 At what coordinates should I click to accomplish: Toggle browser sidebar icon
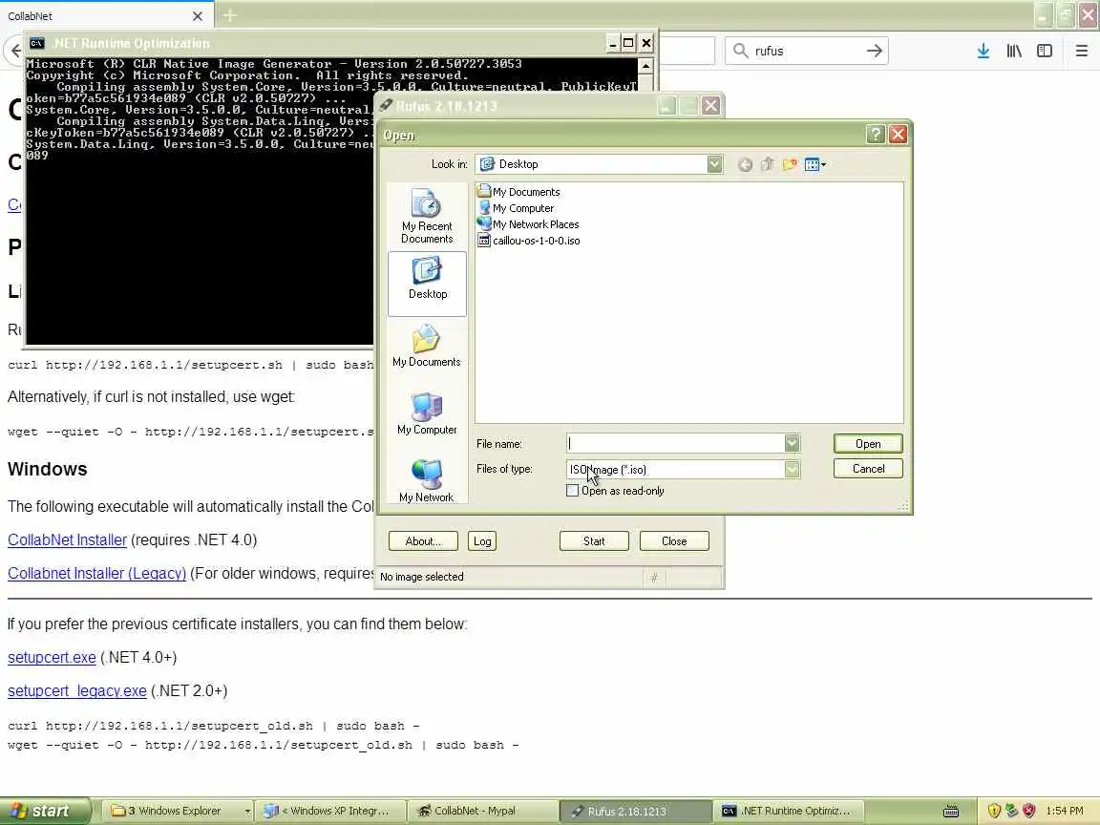click(x=1045, y=51)
